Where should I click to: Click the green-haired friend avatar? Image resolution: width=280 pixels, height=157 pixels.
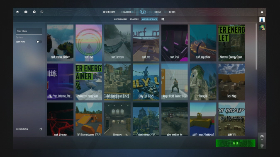(262, 27)
